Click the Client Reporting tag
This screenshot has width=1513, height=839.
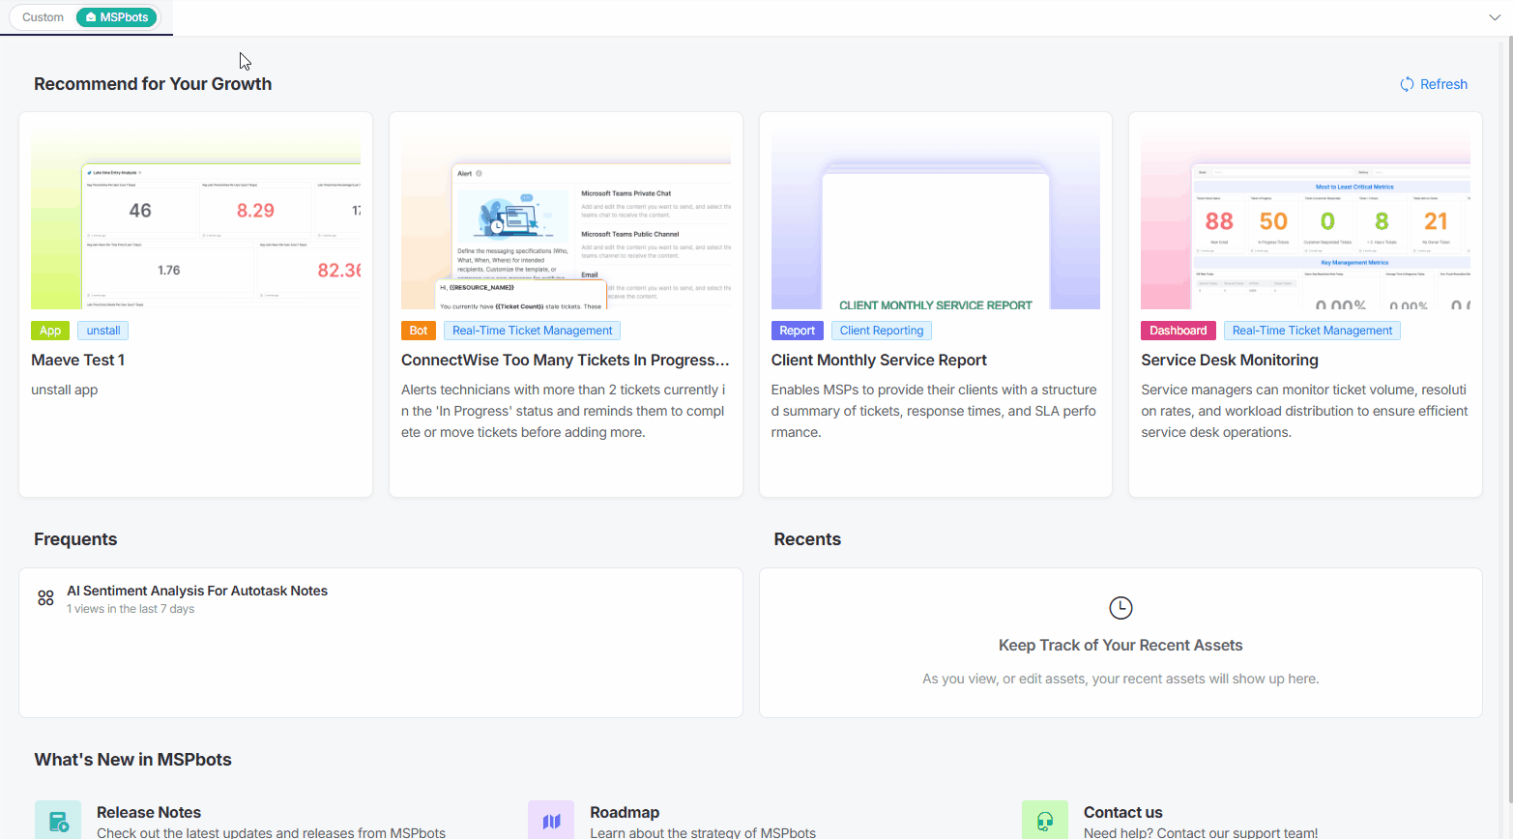click(881, 330)
